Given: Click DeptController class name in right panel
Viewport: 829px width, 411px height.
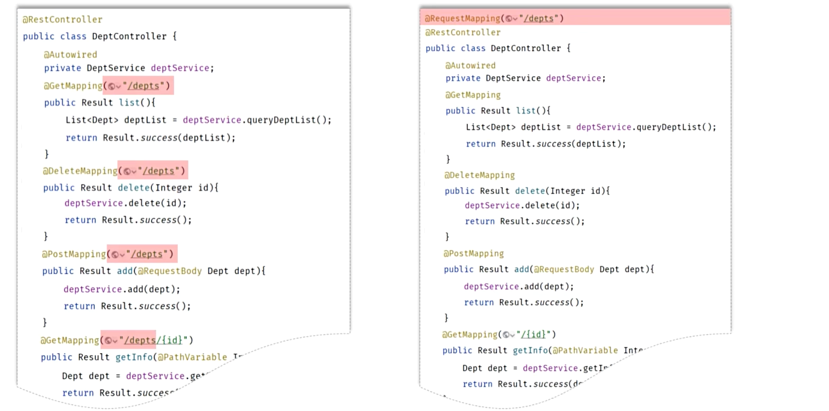Looking at the screenshot, I should [x=526, y=48].
